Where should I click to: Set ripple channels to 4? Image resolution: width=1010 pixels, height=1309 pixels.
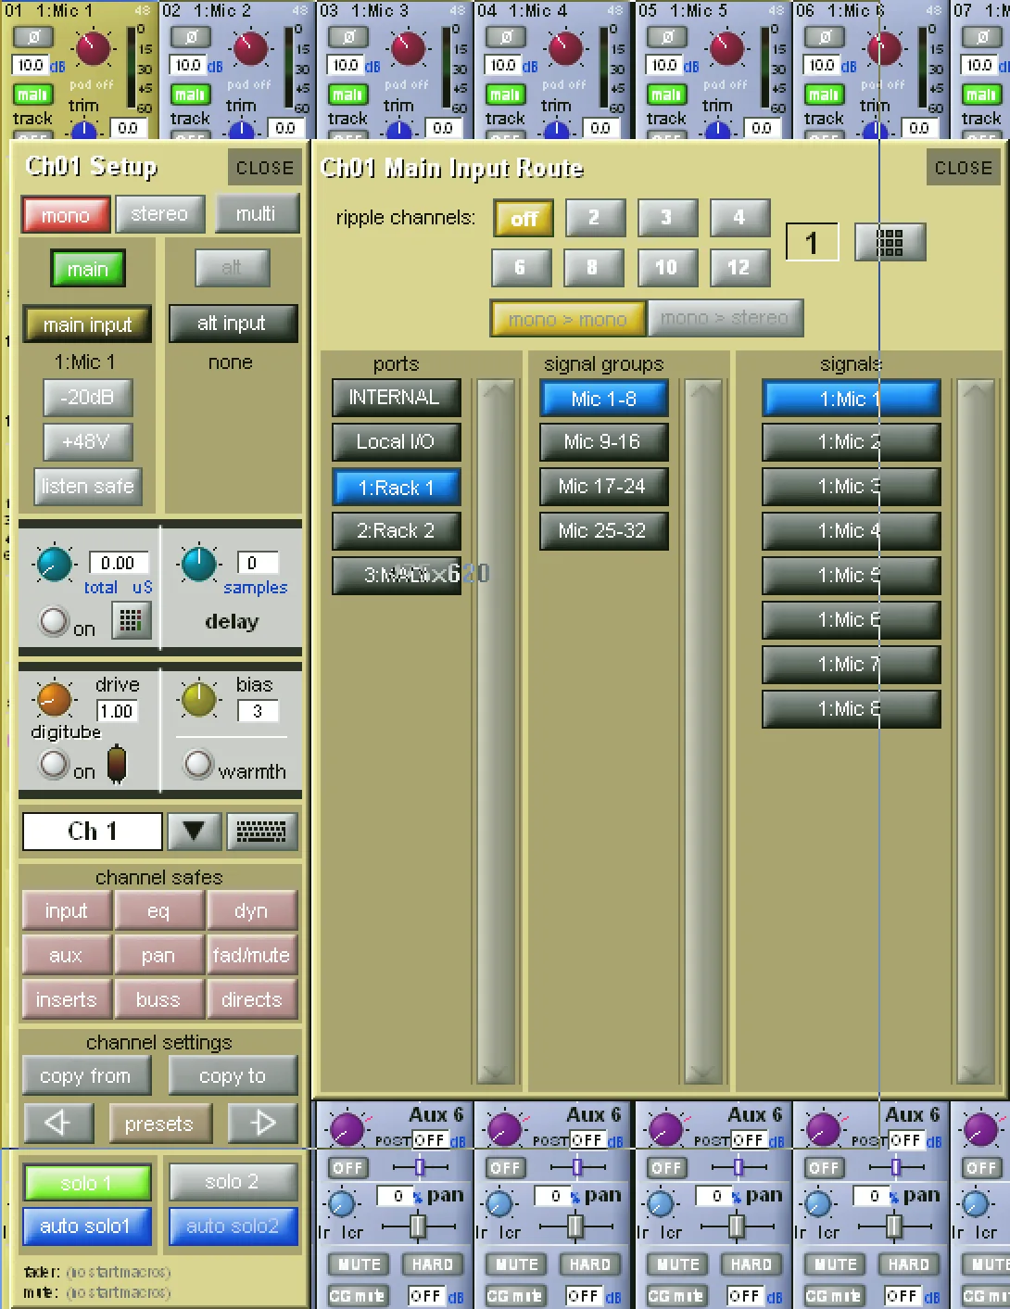[739, 218]
